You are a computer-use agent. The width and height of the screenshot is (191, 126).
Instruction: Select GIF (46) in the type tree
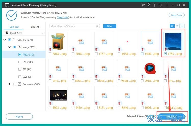click(27, 69)
